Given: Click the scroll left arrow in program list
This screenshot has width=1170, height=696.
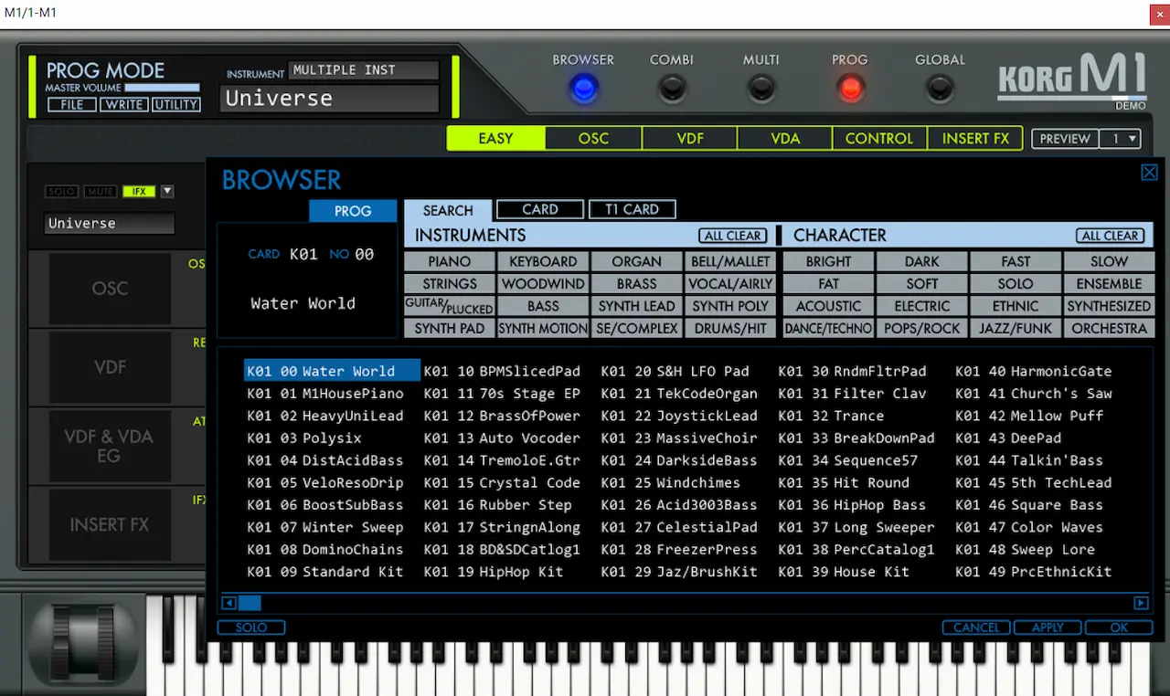Looking at the screenshot, I should click(x=229, y=603).
